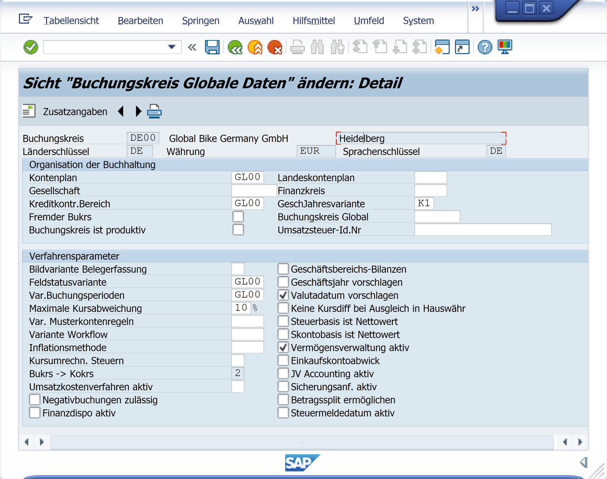
Task: Click the Kontenplan field containing GL00
Action: [248, 177]
